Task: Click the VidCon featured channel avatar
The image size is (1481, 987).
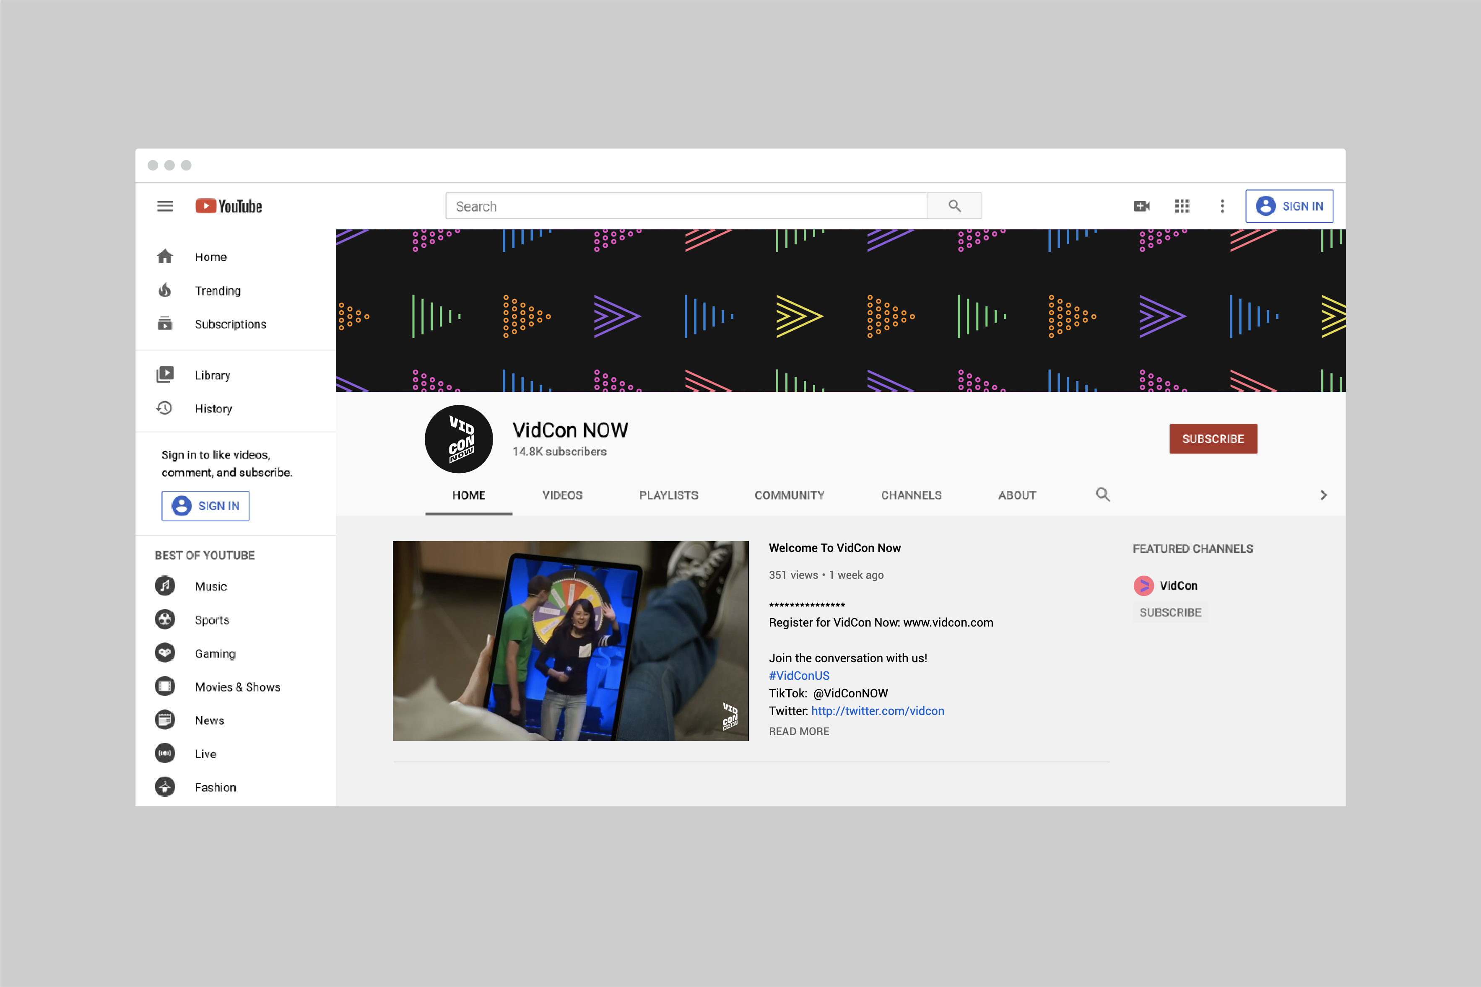Action: 1143,585
